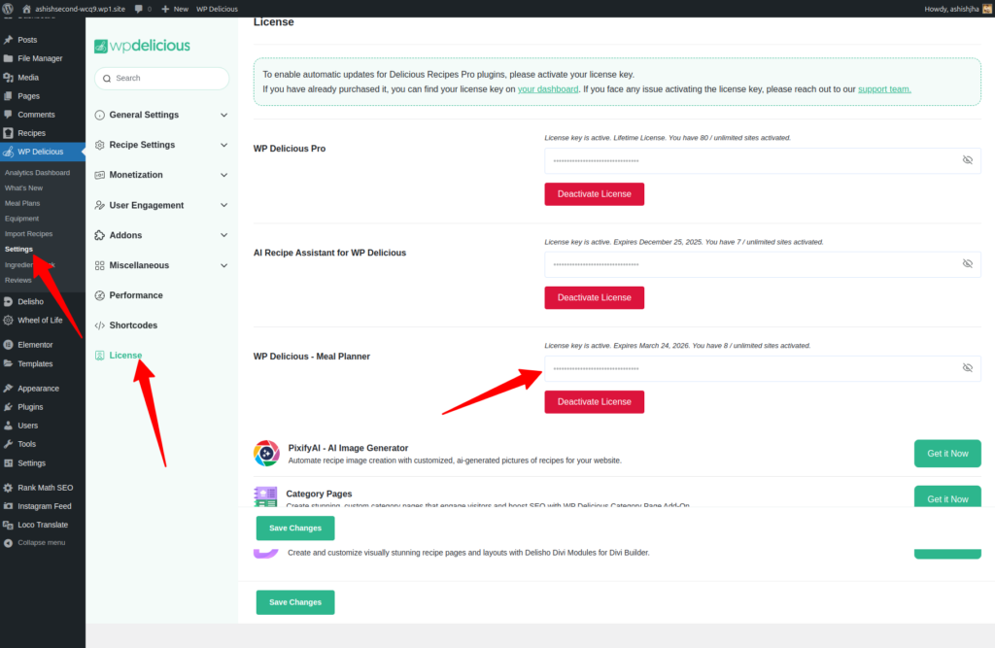Screen dimensions: 995x648
Task: Click the wpdelicious logo
Action: click(143, 46)
